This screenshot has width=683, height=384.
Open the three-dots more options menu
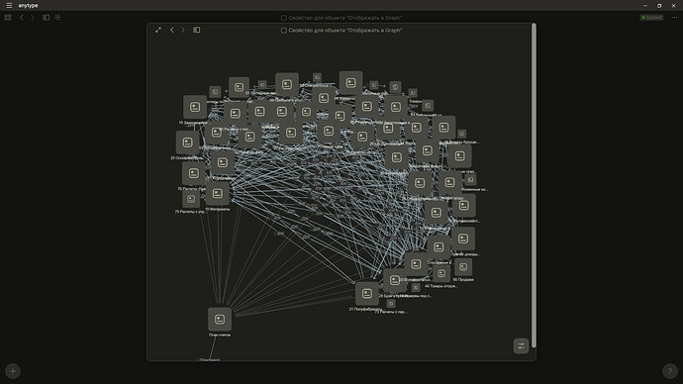[x=674, y=18]
